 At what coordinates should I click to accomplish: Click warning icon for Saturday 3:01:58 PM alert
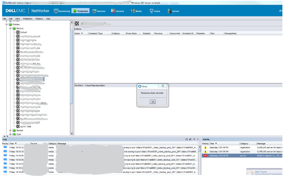tap(205, 152)
